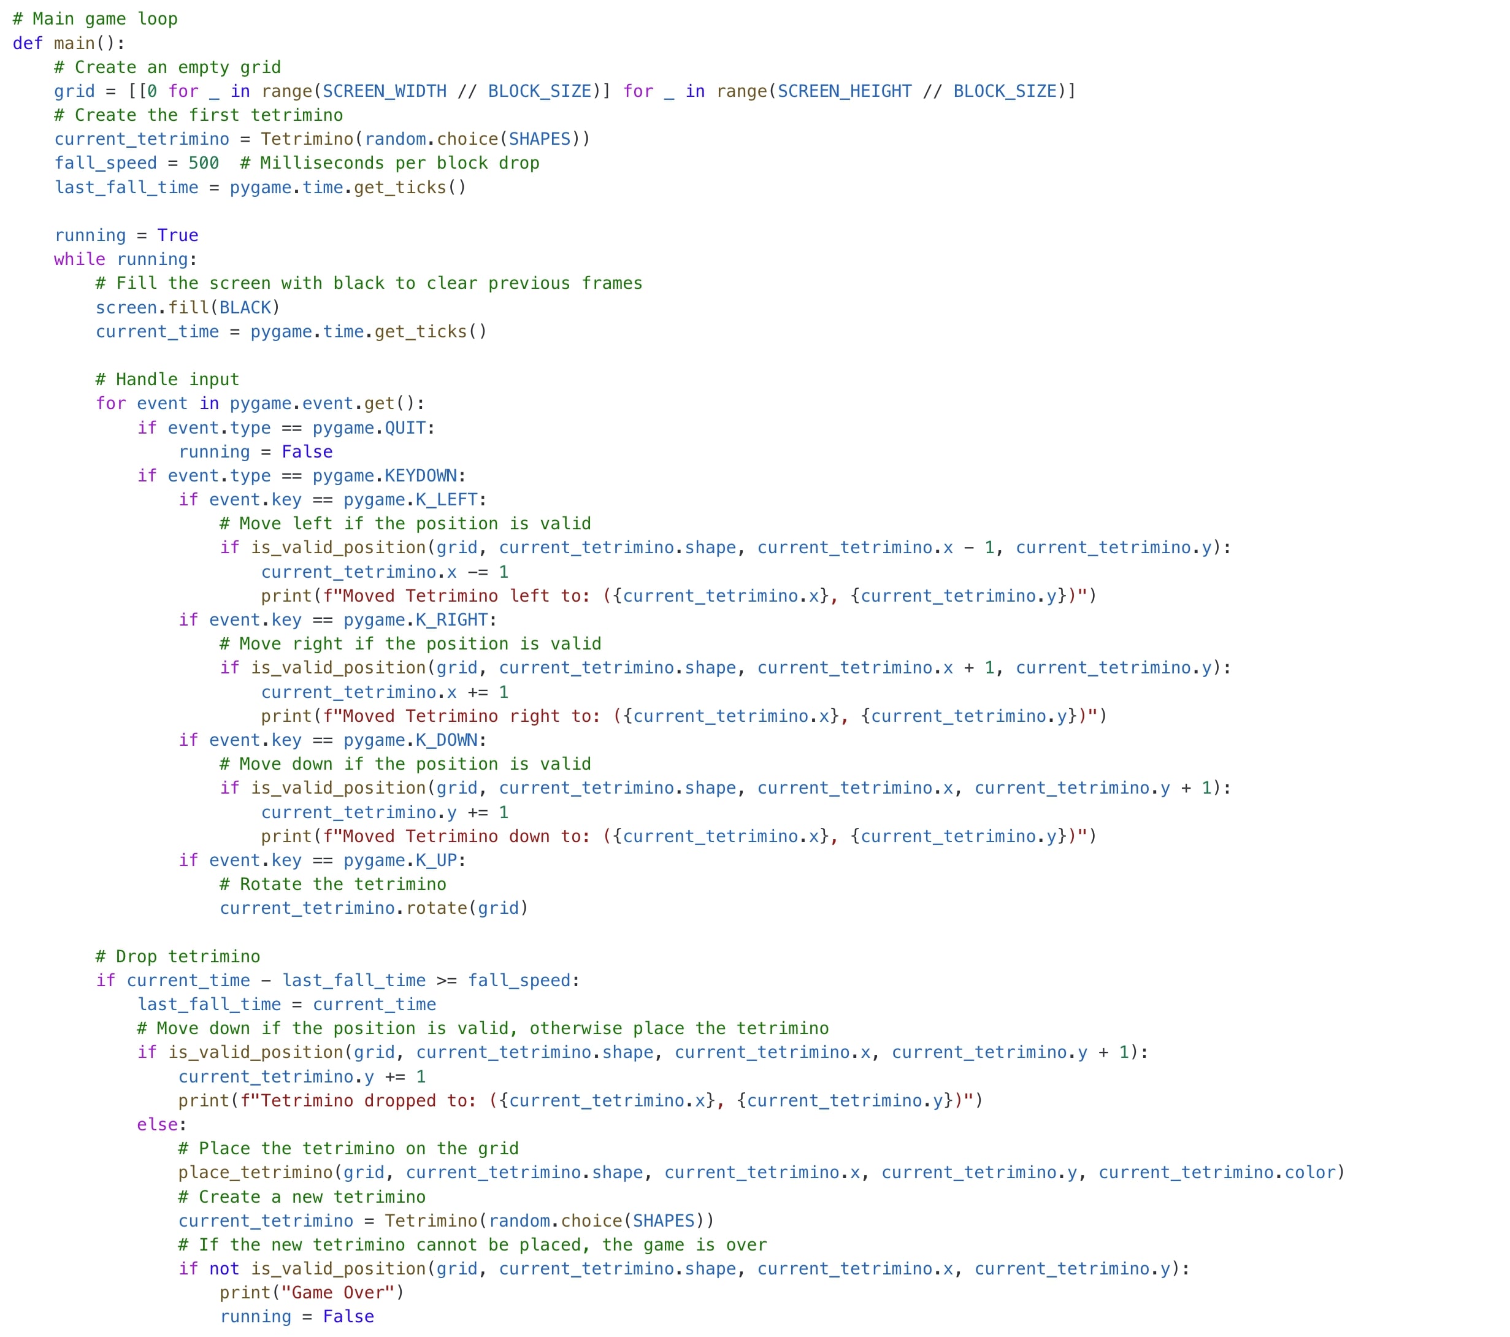Viewport: 1510px width, 1337px height.
Task: Click the 'else:' line
Action: (x=162, y=1125)
